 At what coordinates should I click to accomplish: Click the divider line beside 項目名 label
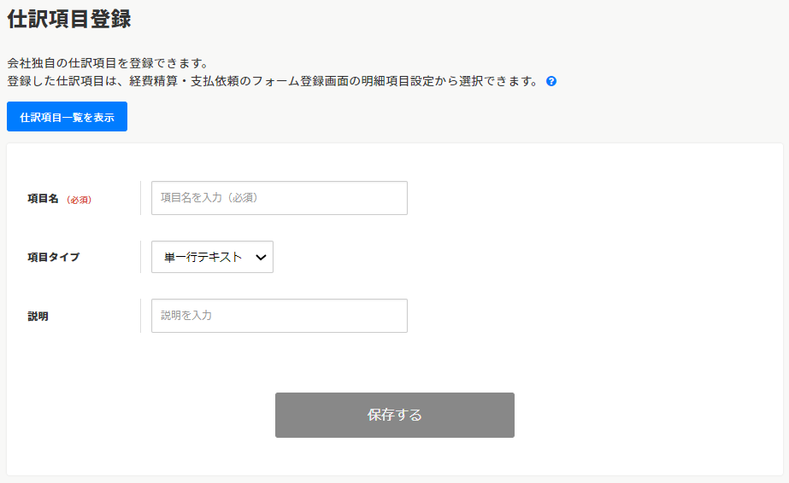tap(140, 198)
